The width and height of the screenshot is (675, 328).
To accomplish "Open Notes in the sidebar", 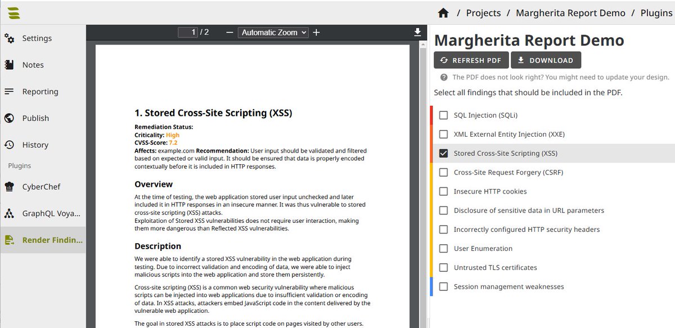I will coord(43,65).
